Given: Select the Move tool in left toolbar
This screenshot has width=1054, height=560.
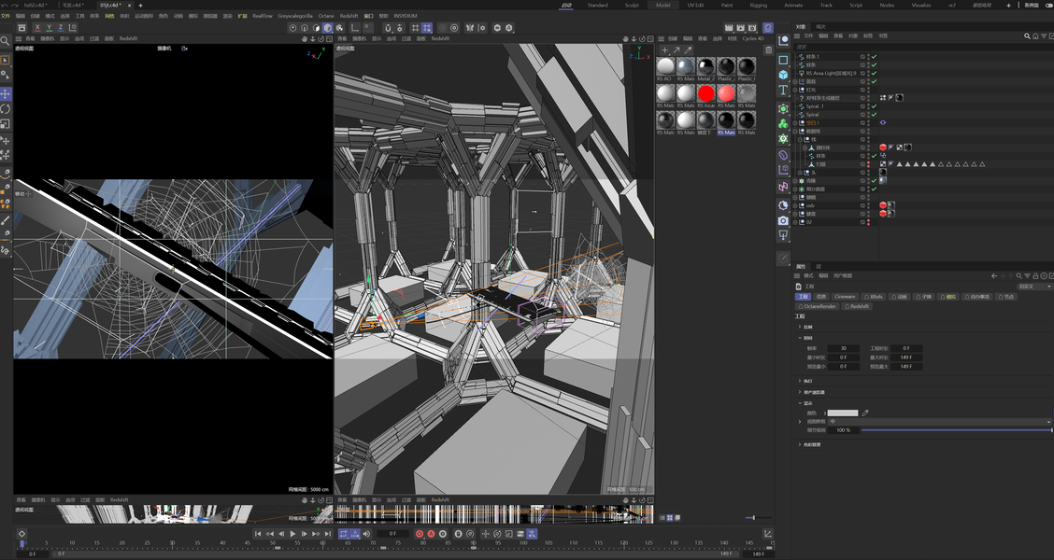Looking at the screenshot, I should coord(6,94).
